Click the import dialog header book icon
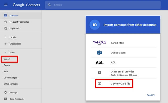Screen dimensions: 168x103 pyautogui.click(x=95, y=25)
